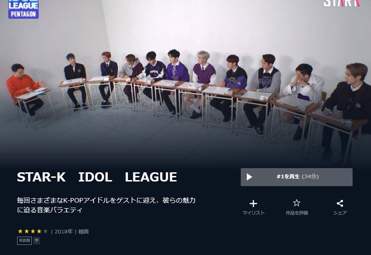Image resolution: width=371 pixels, height=255 pixels.
Task: Click the third gold rating star
Action: (33, 232)
